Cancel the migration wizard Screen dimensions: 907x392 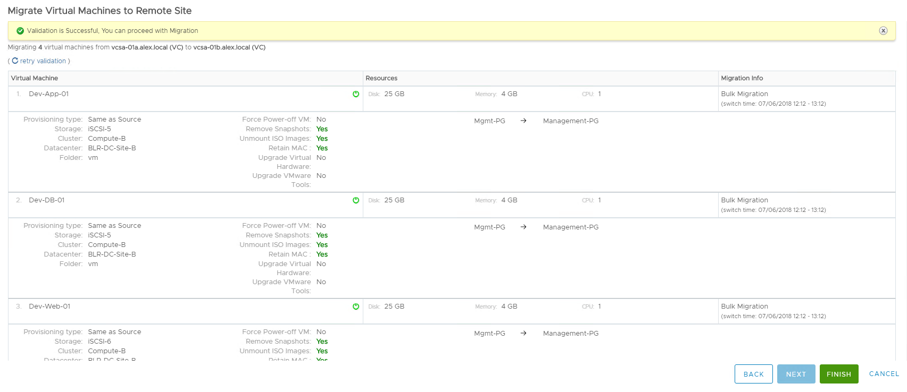884,374
